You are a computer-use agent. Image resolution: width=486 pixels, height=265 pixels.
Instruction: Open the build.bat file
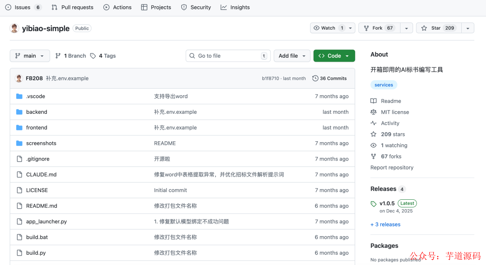tap(37, 237)
